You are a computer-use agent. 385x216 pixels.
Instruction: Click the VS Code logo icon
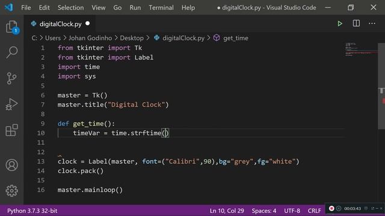pos(9,7)
